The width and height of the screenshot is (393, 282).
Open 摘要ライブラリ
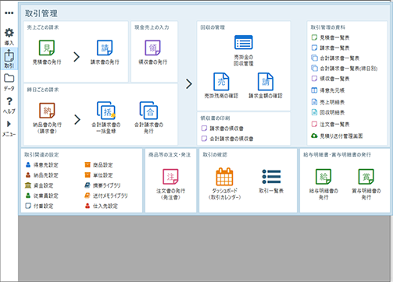[102, 185]
